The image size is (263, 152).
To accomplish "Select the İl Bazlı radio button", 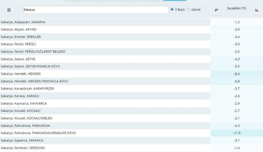I will point(172,10).
